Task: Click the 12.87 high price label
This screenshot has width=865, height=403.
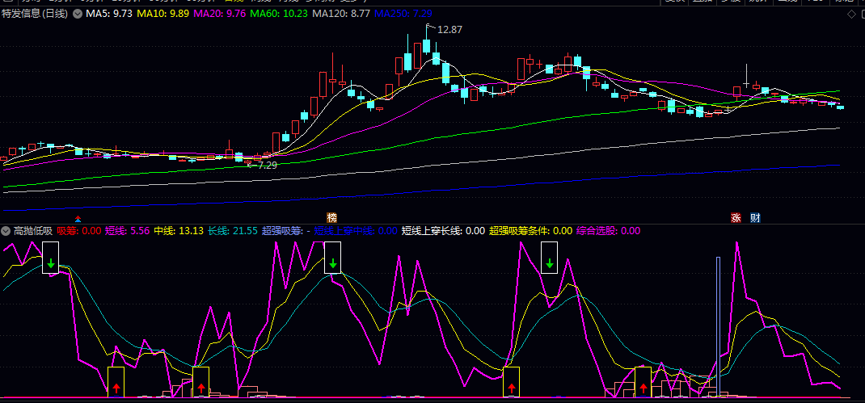Action: coord(449,30)
